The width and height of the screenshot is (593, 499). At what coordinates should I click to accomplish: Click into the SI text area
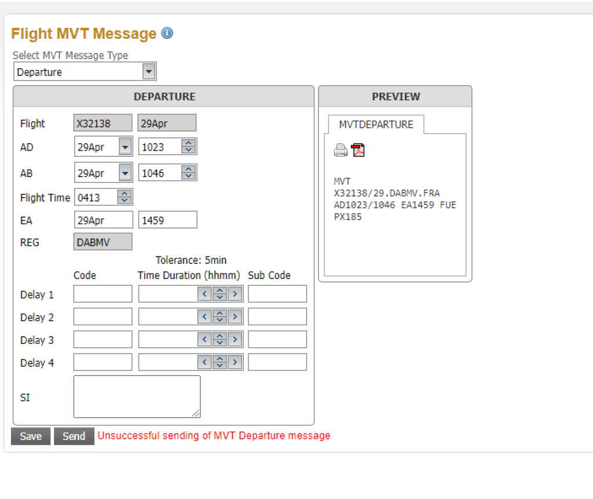[137, 397]
